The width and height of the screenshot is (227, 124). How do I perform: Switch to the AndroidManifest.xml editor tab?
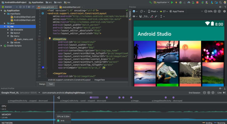(x=71, y=7)
